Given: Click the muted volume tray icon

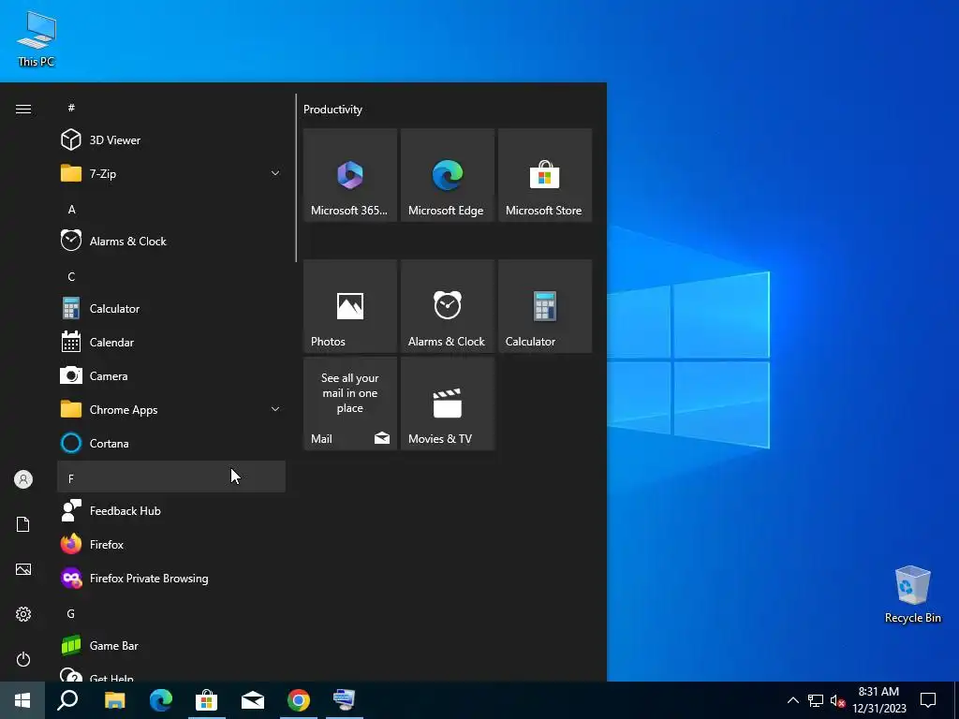Looking at the screenshot, I should [838, 700].
